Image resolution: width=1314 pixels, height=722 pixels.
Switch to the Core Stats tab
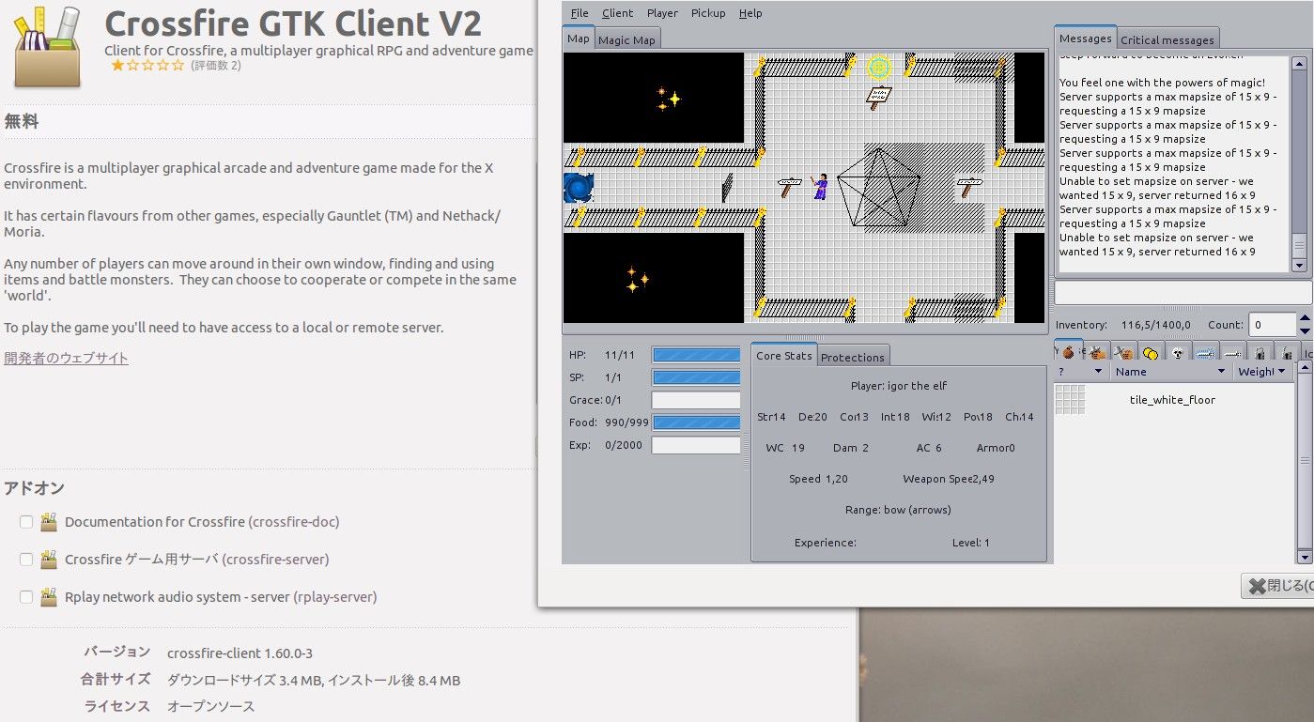click(783, 355)
